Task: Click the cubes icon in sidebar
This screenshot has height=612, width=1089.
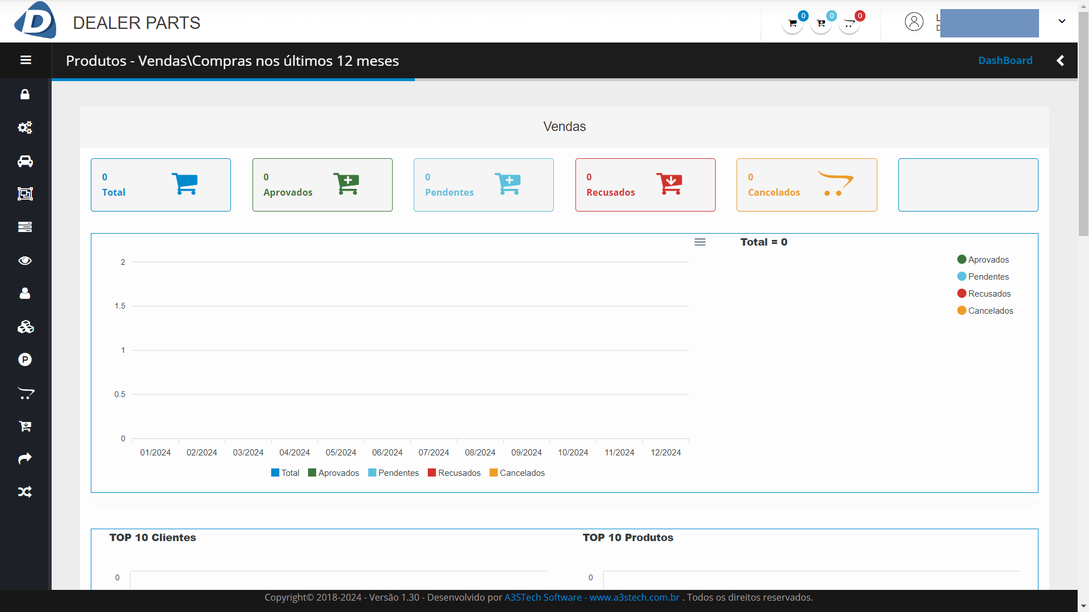Action: [25, 327]
